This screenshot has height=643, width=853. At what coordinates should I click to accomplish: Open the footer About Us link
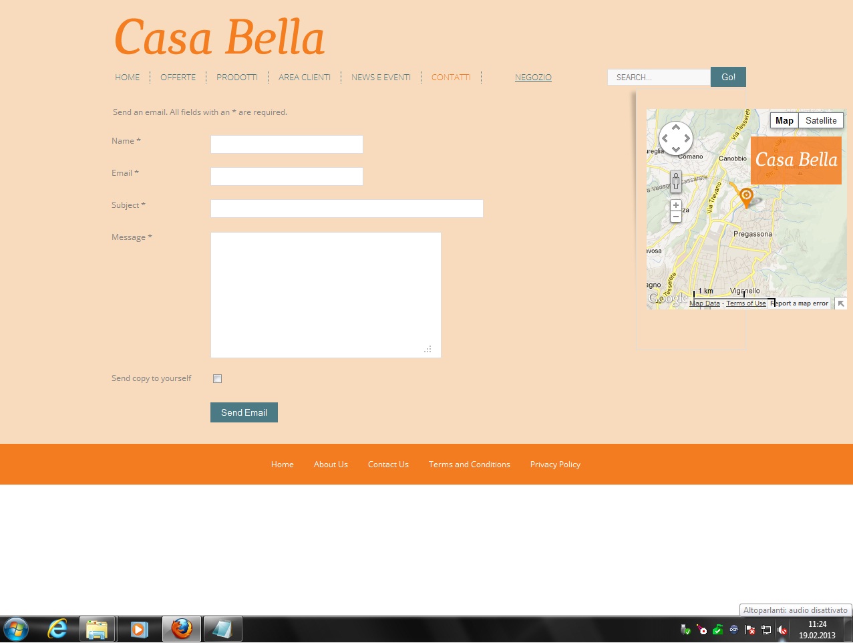click(x=331, y=465)
